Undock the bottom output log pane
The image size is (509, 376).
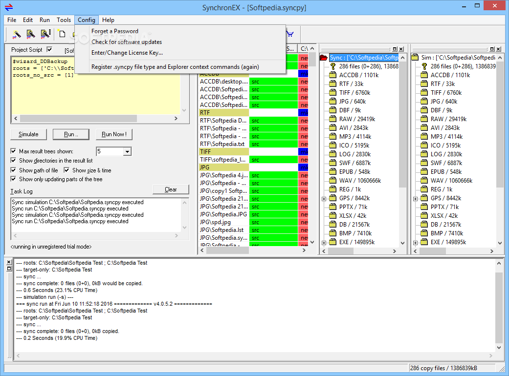(9, 269)
